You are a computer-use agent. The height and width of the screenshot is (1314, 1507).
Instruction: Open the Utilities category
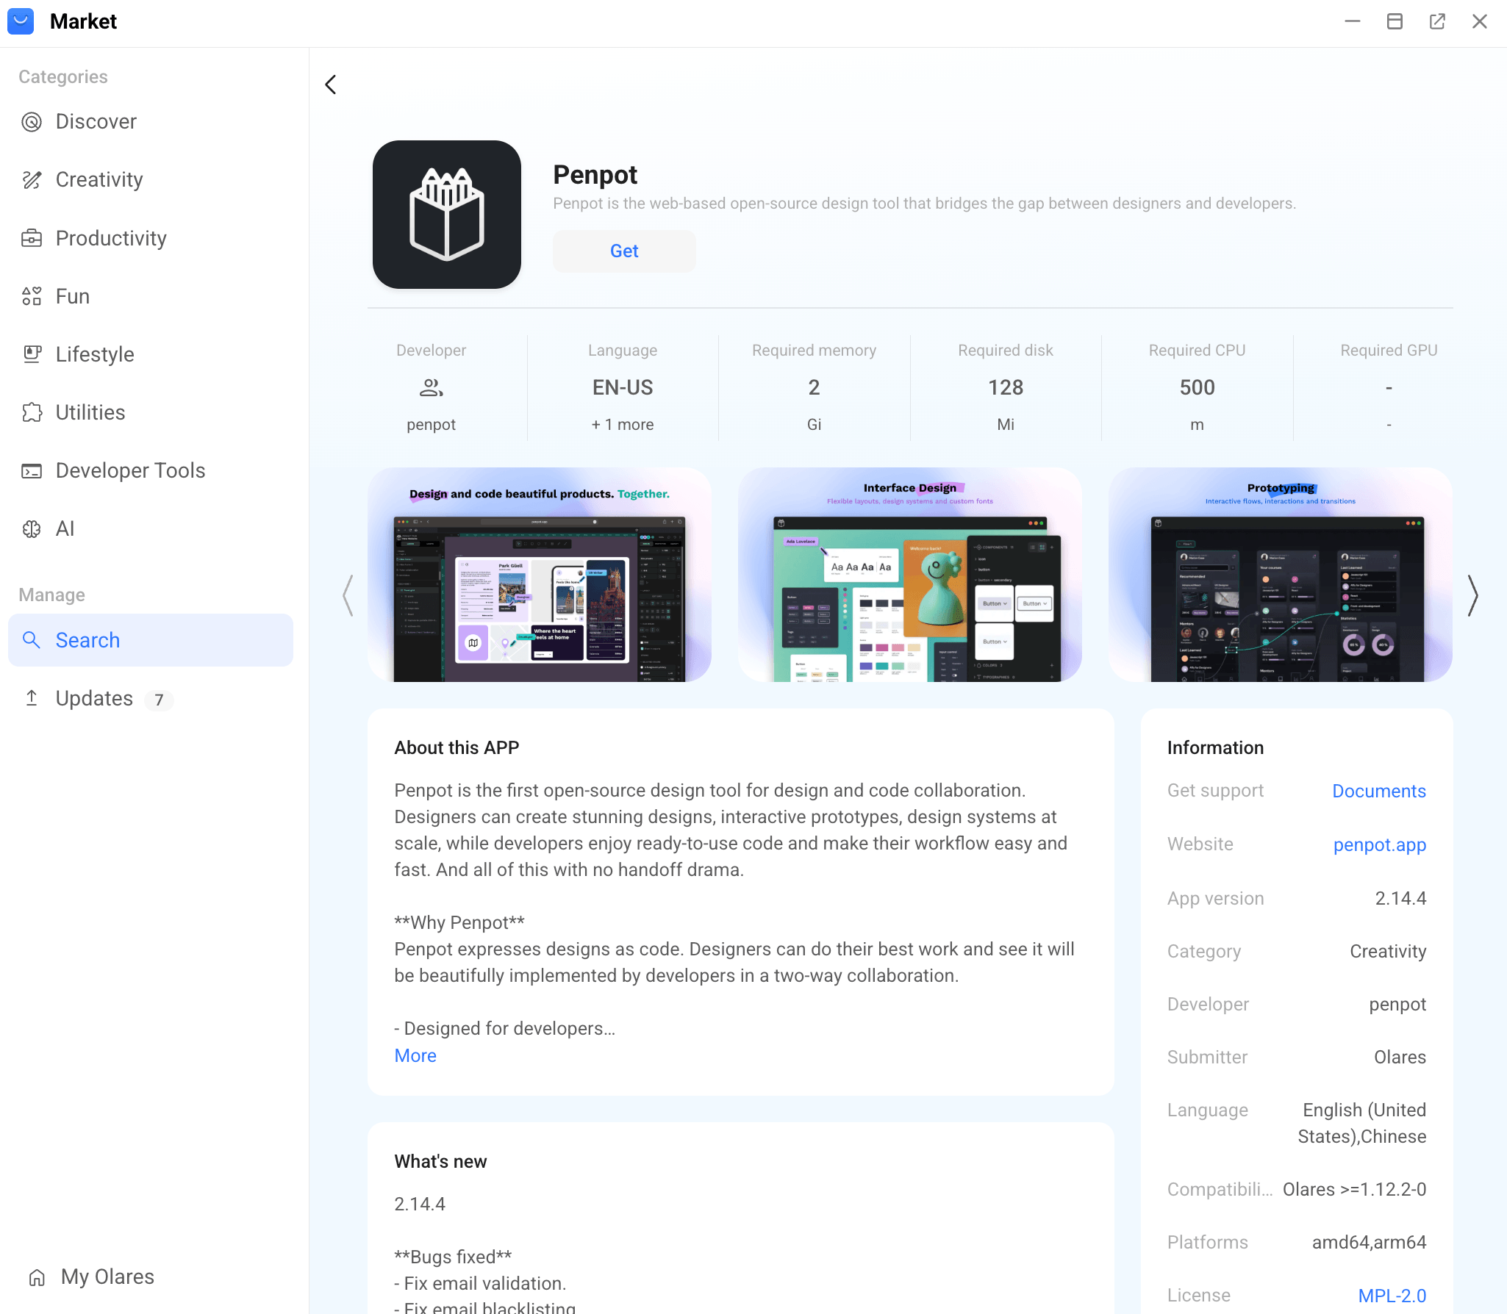point(151,412)
